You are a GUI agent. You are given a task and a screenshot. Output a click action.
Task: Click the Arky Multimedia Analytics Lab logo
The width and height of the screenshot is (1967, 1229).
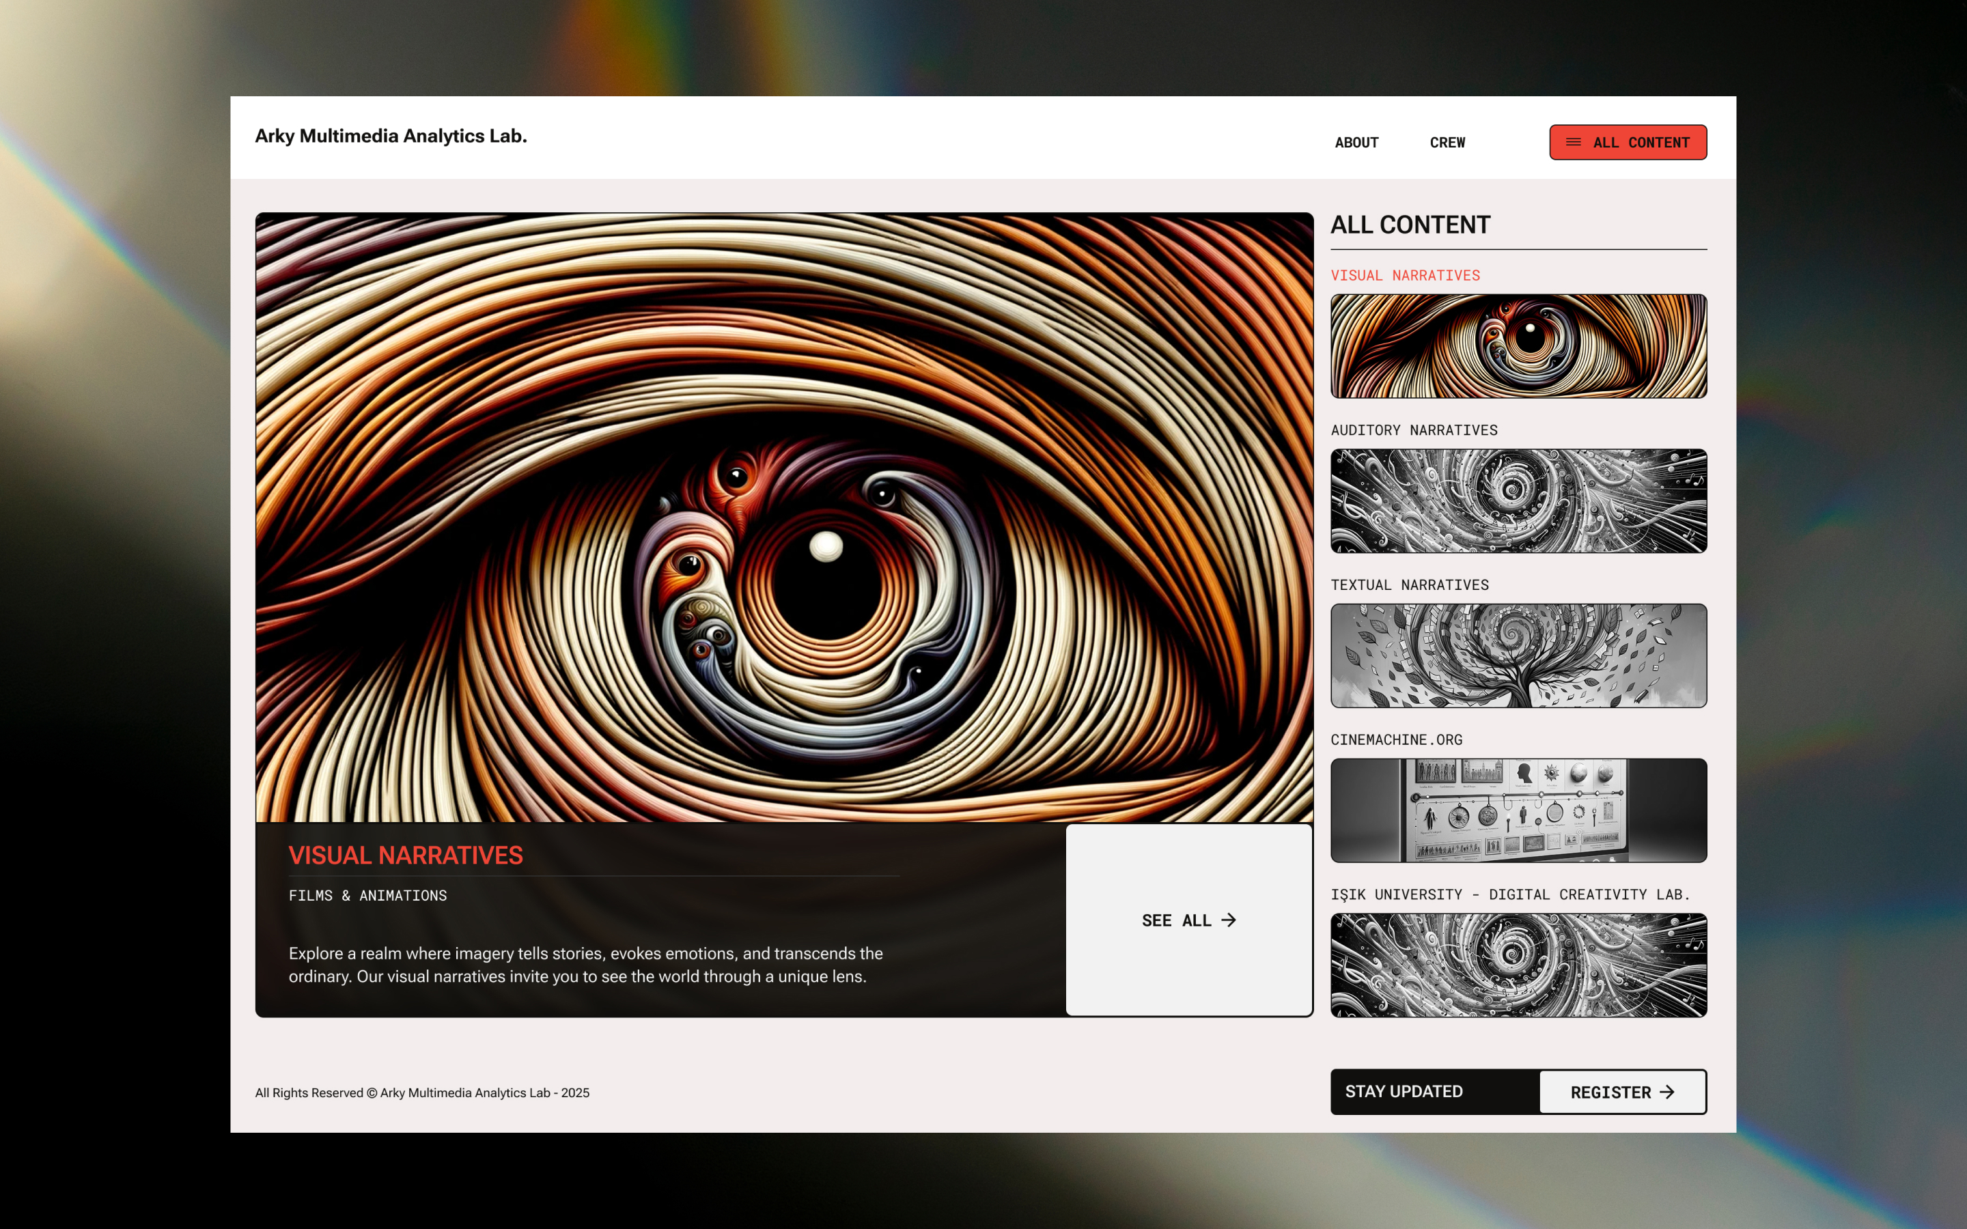pos(391,136)
